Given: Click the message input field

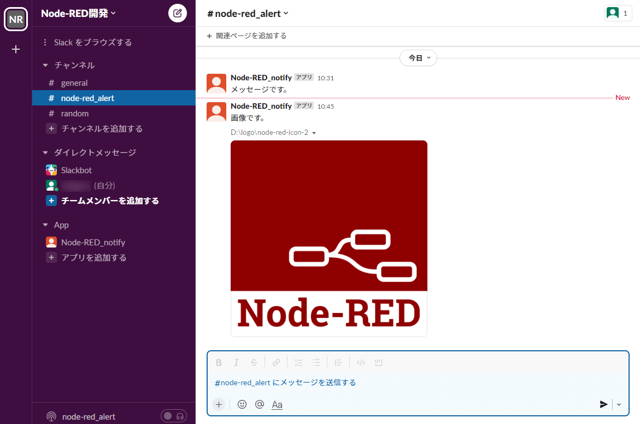Looking at the screenshot, I should tap(418, 383).
